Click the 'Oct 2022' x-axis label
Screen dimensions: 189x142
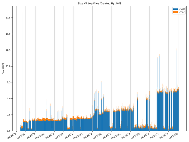[116, 136]
